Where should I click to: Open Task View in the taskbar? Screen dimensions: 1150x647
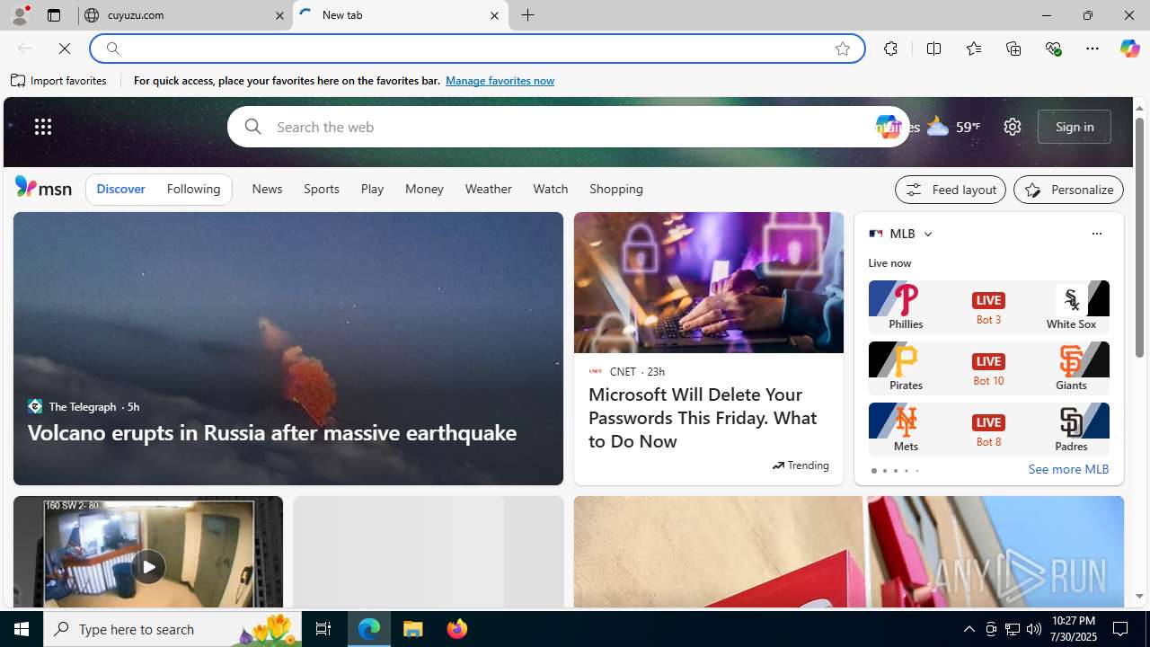(x=323, y=629)
